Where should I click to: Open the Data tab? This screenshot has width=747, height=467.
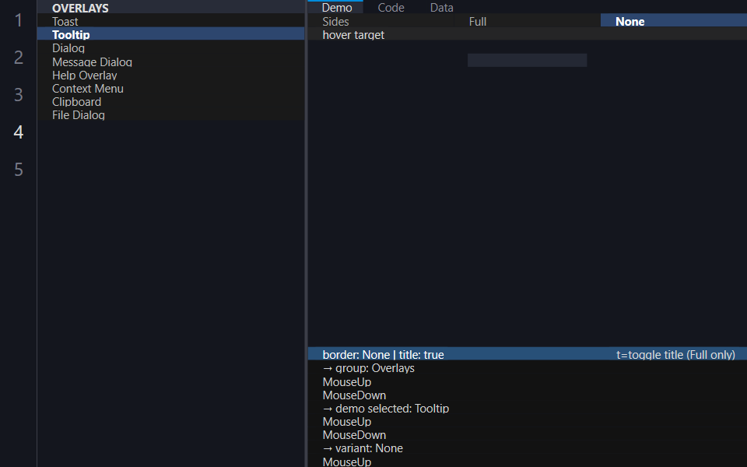[x=442, y=7]
